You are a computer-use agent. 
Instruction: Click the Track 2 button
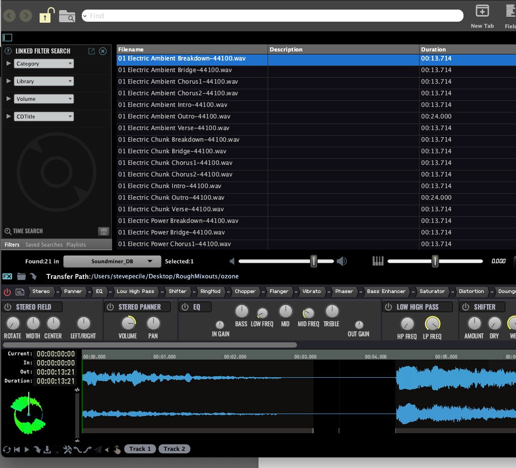[174, 449]
